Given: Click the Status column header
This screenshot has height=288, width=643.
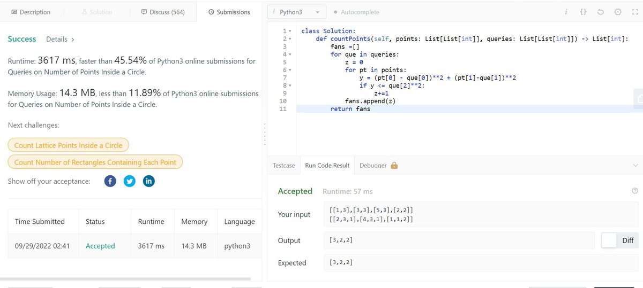Looking at the screenshot, I should tap(95, 222).
